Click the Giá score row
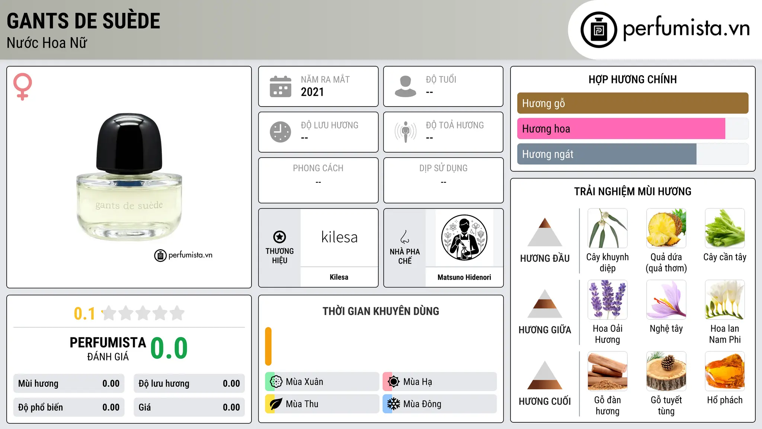 [189, 407]
